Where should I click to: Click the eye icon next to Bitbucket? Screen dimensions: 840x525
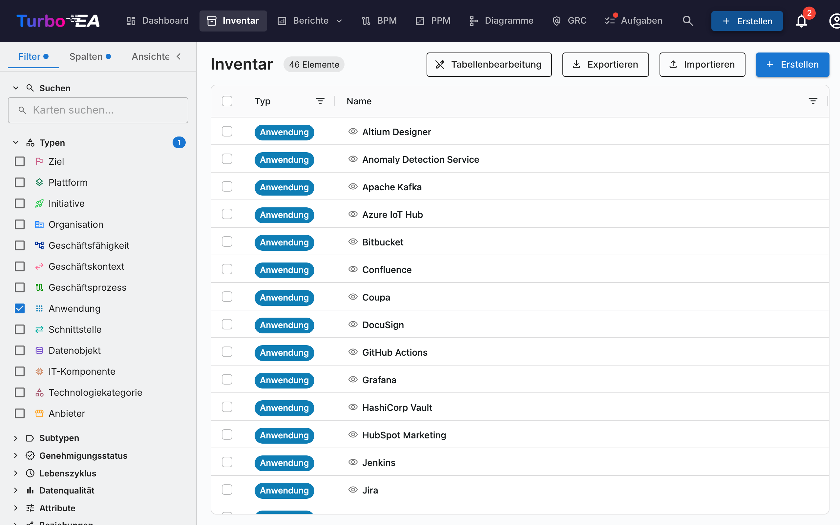[x=353, y=242]
